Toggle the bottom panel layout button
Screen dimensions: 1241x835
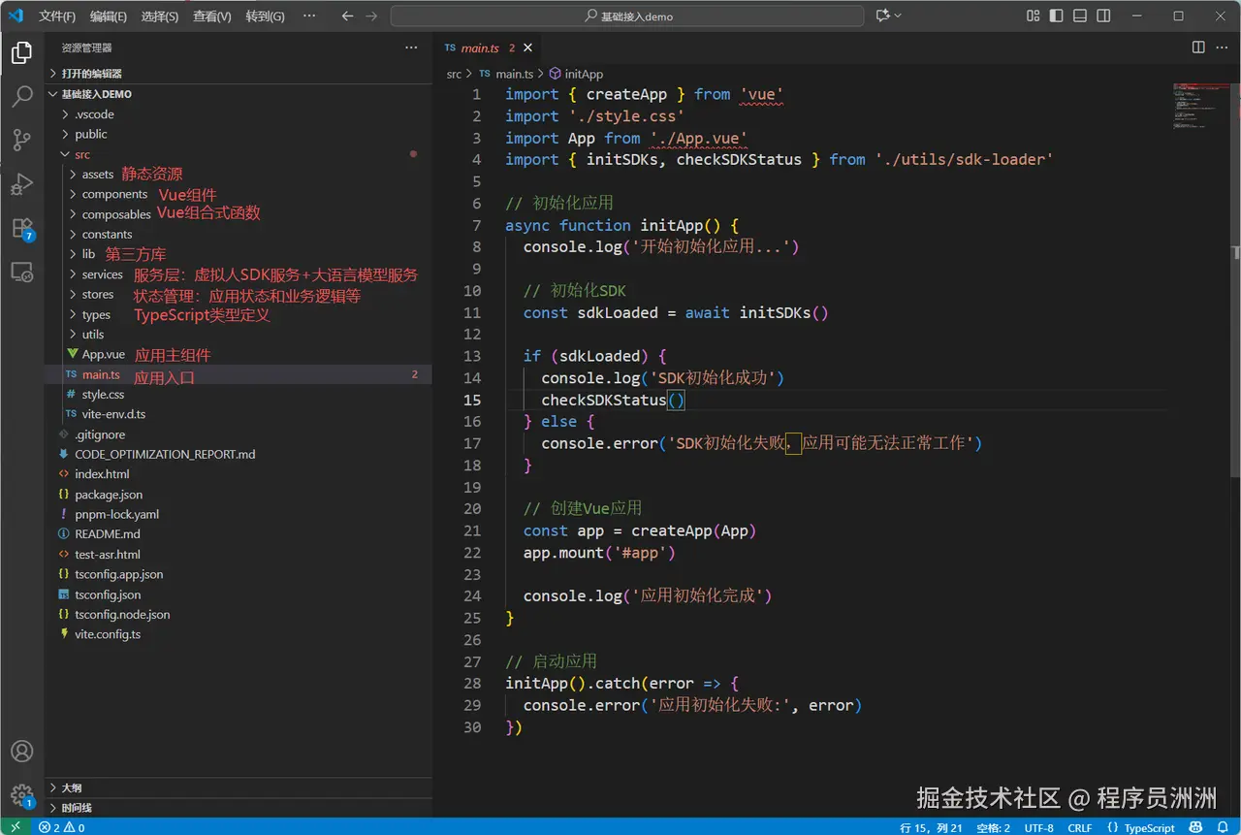pos(1080,16)
